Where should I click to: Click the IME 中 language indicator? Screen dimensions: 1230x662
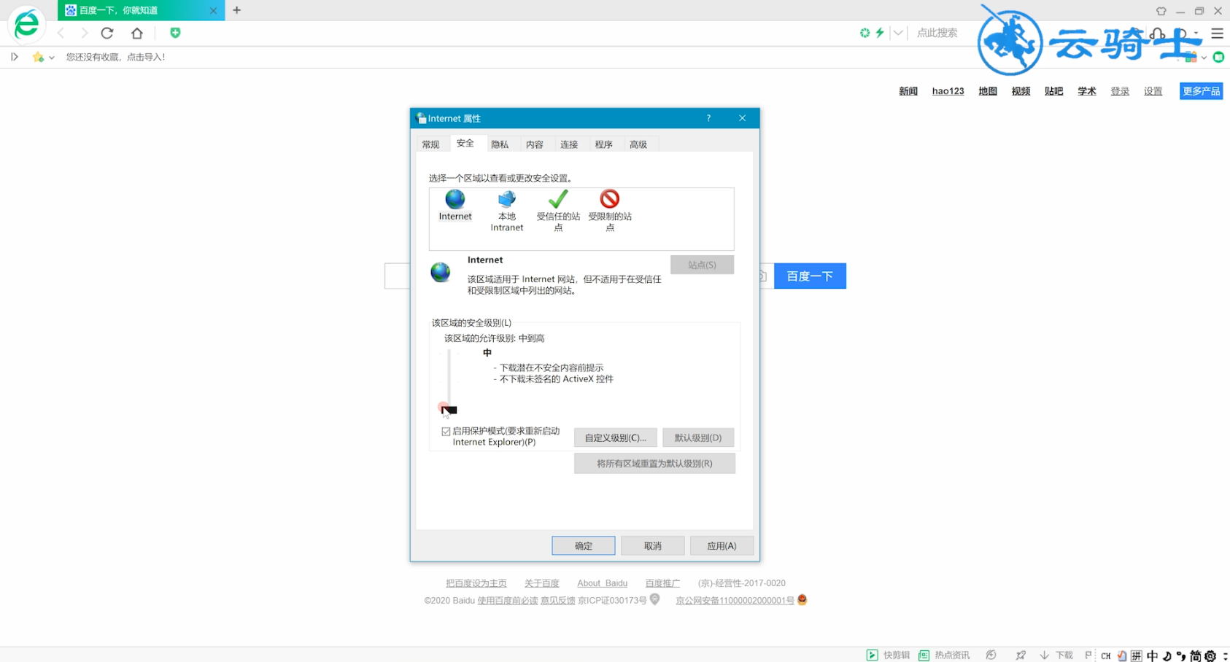tap(1152, 655)
